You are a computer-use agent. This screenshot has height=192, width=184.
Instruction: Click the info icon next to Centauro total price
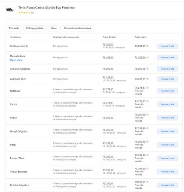tap(148, 46)
